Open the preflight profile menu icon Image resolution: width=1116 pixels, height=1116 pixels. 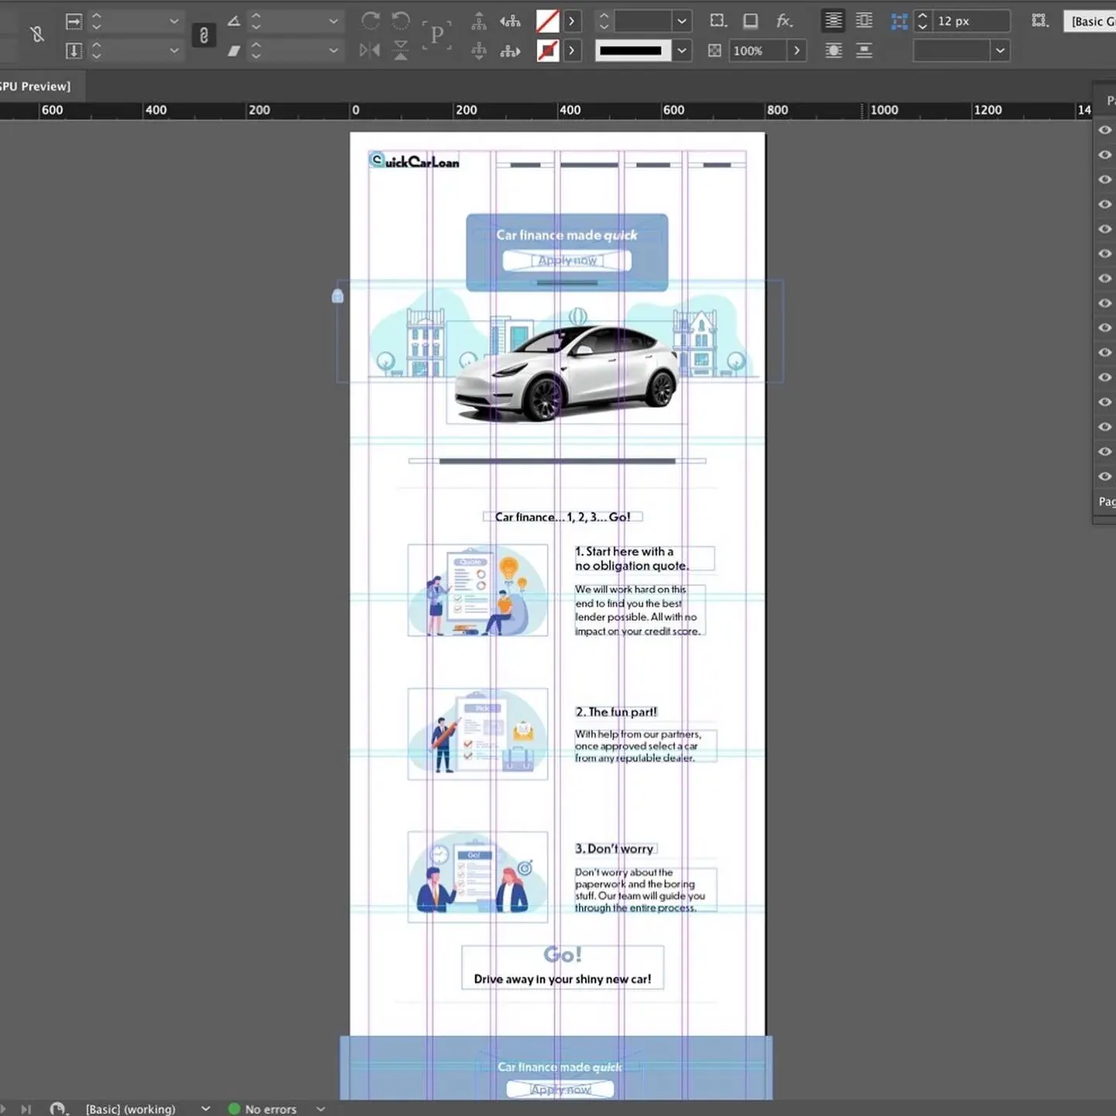(57, 1109)
